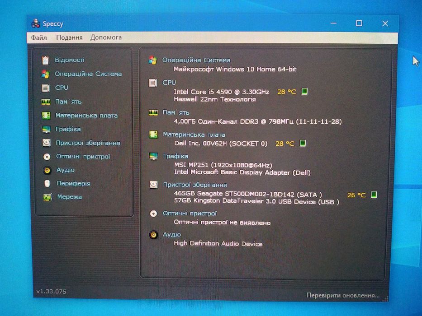Screen dimensions: 422x316
Task: Open CPU heading link in summary
Action: 169,83
